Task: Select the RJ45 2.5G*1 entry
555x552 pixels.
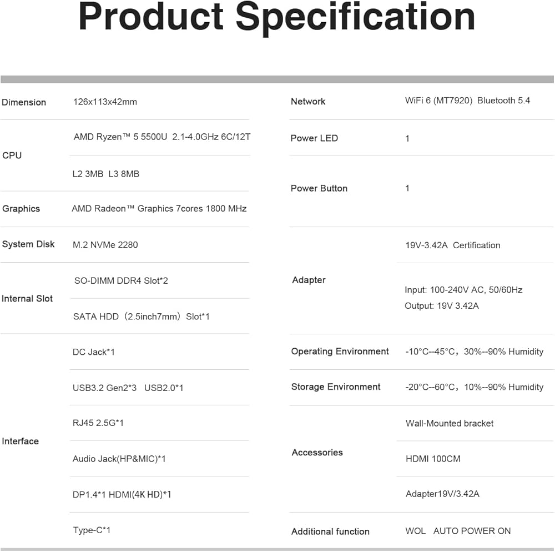Action: point(98,423)
